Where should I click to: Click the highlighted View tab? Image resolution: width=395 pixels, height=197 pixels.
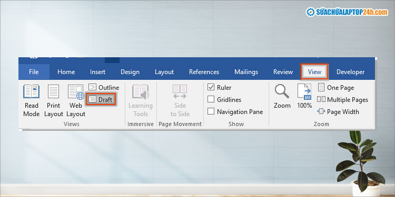pyautogui.click(x=314, y=72)
